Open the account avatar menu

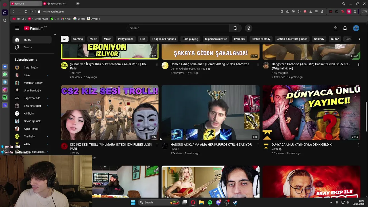click(356, 28)
